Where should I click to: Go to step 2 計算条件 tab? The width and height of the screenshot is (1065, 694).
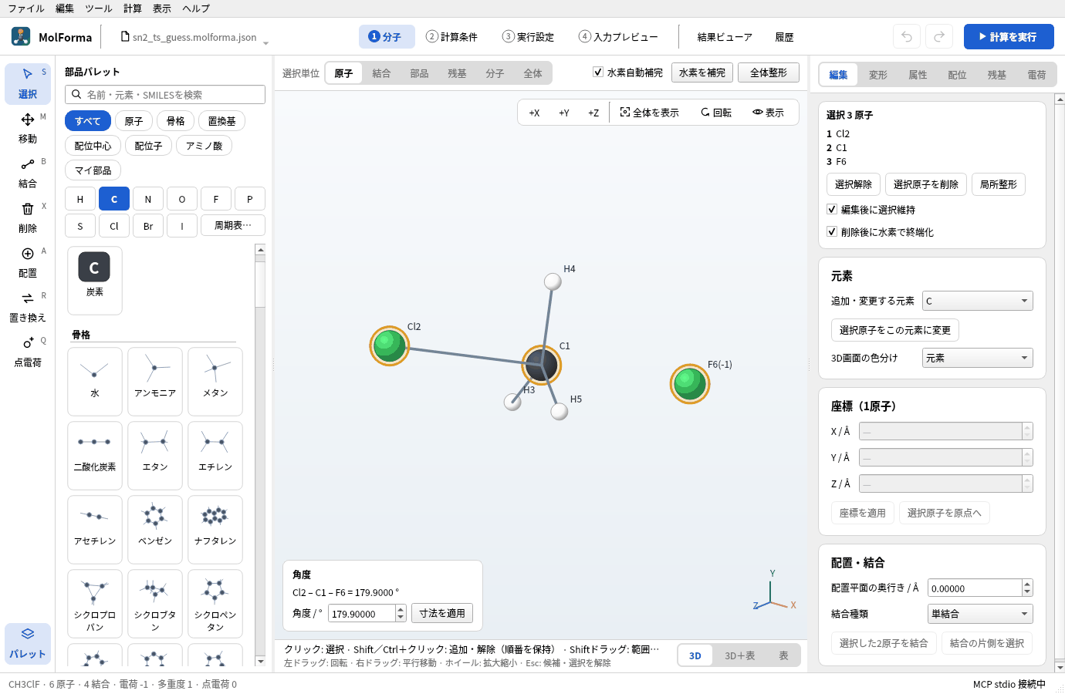click(x=452, y=36)
